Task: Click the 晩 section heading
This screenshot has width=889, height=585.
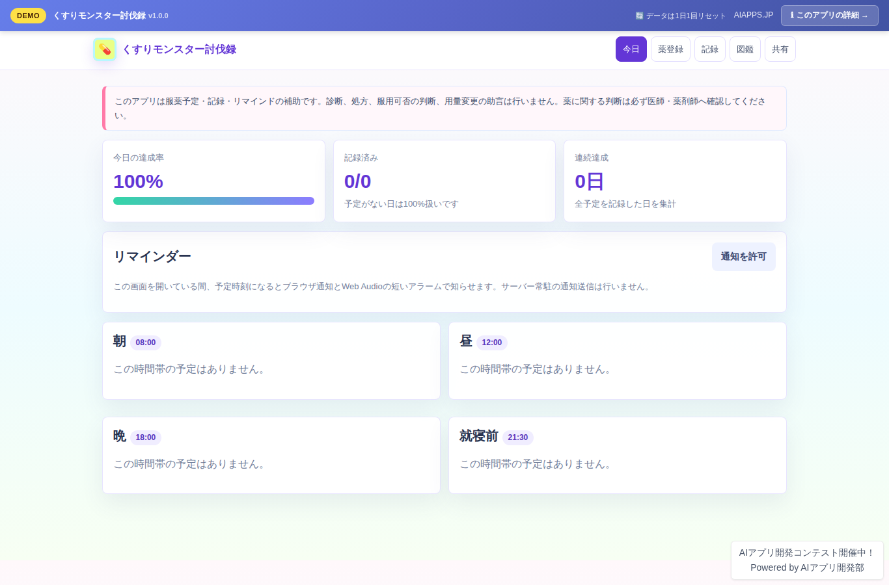Action: pos(120,436)
